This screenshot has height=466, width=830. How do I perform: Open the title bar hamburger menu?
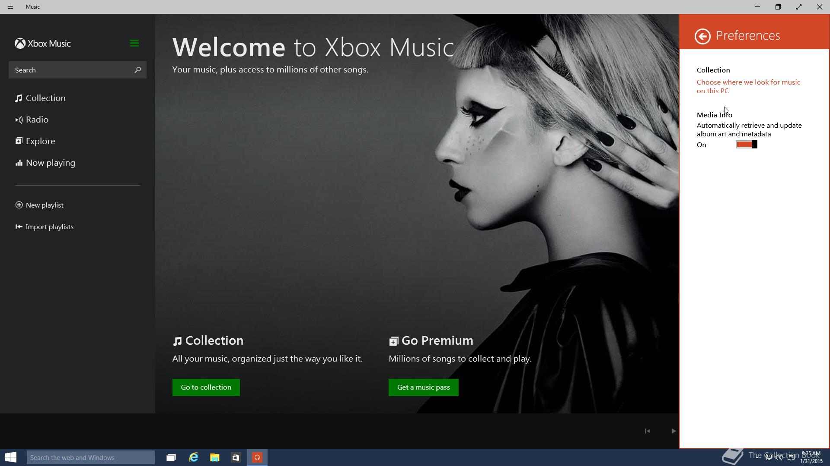10,7
